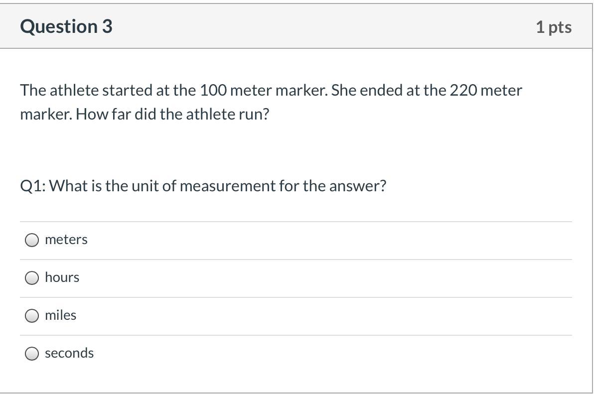Click the 'Question 3' heading
Image resolution: width=594 pixels, height=394 pixels.
point(66,26)
